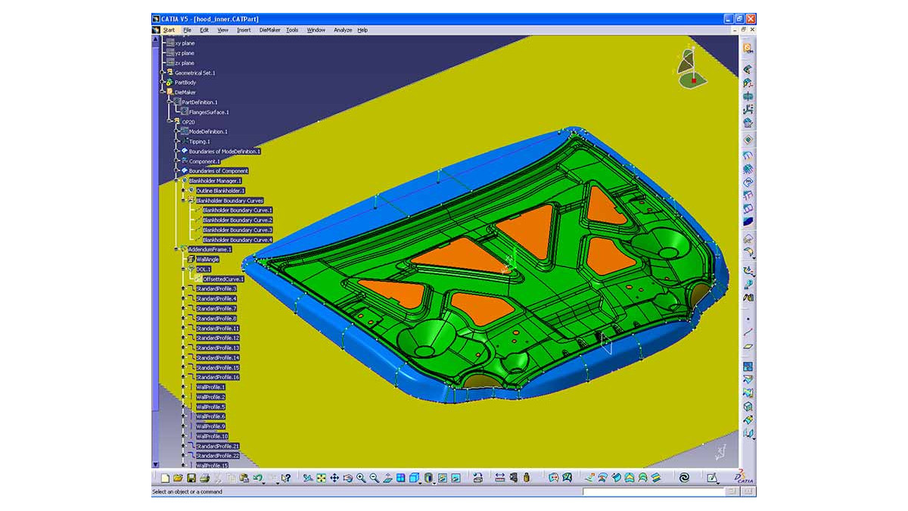Click the swirl icon in the bottom toolbar

683,478
